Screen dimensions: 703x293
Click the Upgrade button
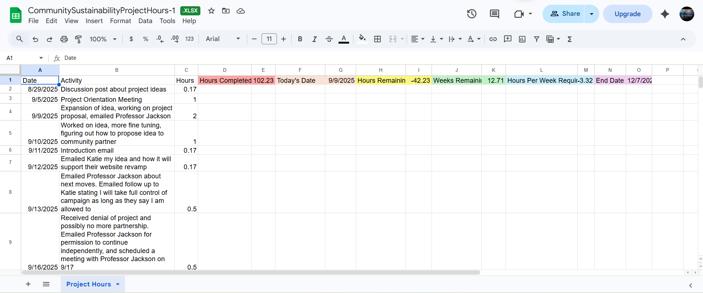pyautogui.click(x=628, y=14)
